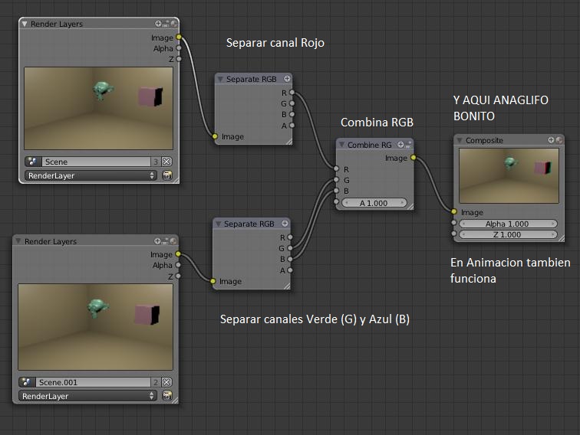This screenshot has width=580, height=435.
Task: Click Alpha output socket of Scene Render Layers
Action: point(179,48)
